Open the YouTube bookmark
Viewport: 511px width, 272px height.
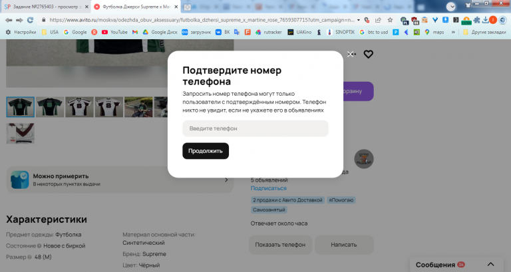[x=114, y=32]
